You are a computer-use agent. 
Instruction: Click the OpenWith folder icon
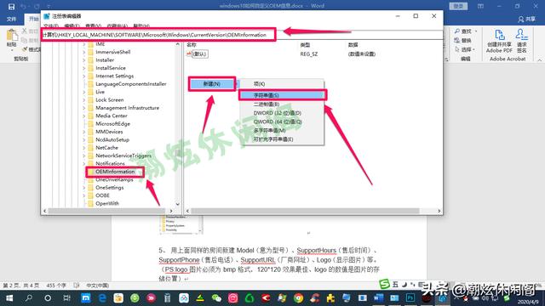tap(91, 204)
